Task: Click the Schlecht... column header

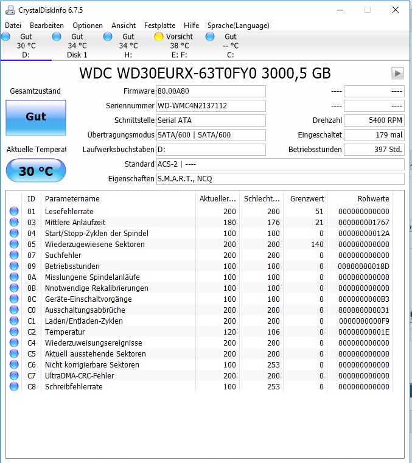Action: (x=261, y=199)
